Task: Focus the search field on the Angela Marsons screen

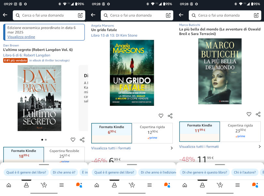Action: pyautogui.click(x=137, y=15)
